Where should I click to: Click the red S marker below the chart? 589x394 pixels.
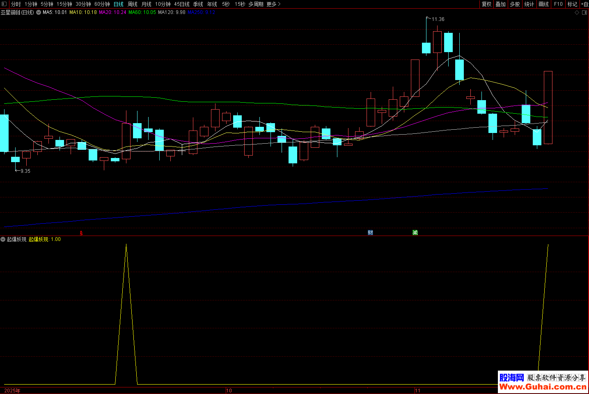coord(81,233)
